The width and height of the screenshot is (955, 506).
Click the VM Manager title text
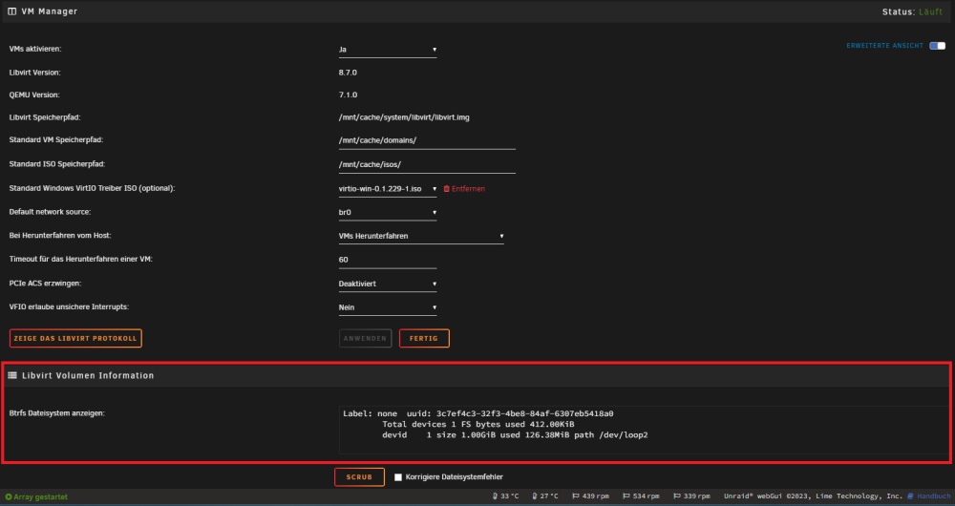click(x=50, y=11)
